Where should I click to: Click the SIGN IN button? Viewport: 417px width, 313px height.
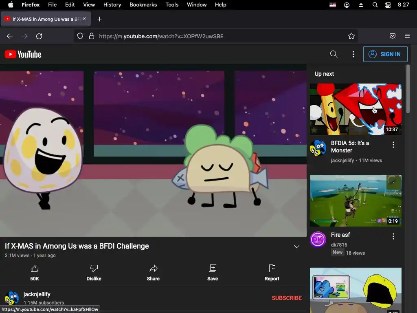385,54
